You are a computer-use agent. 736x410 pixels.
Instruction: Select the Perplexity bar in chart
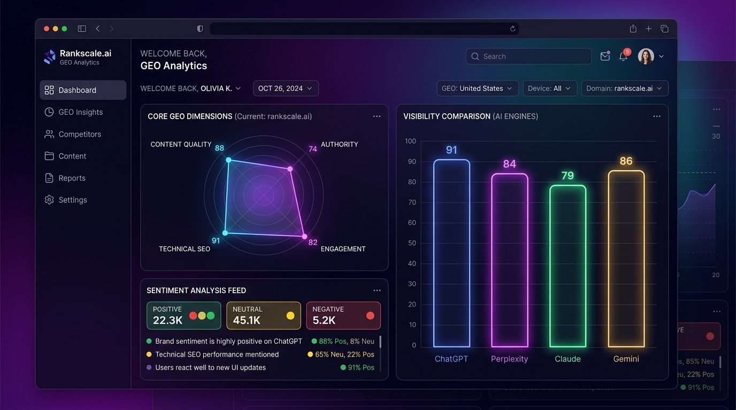tap(510, 260)
